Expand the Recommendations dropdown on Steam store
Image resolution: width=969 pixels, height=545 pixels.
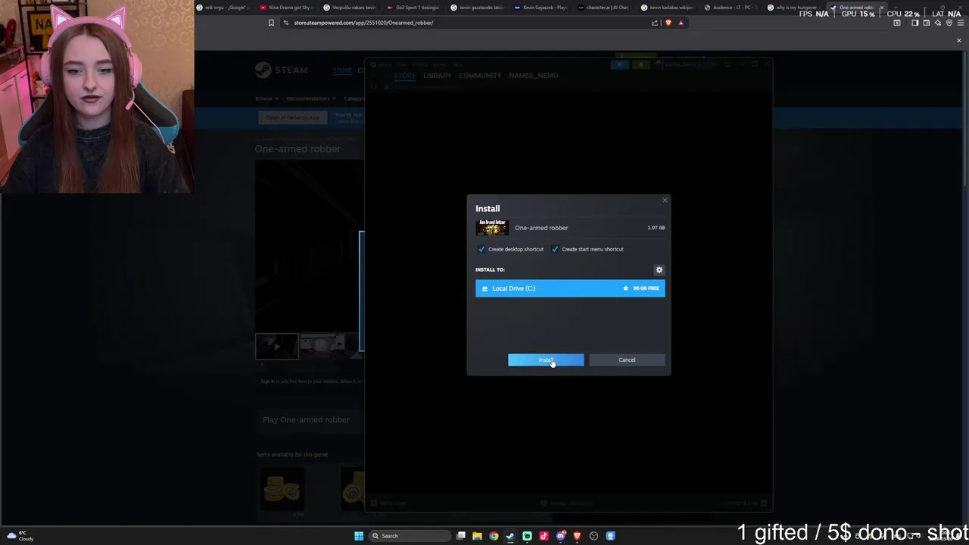311,98
